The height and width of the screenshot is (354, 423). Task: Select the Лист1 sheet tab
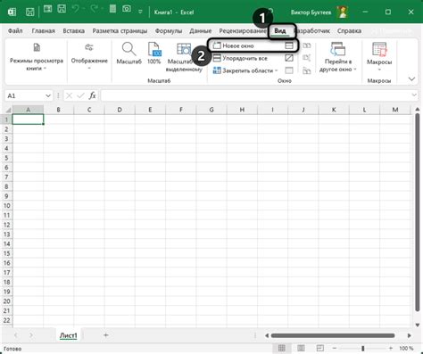click(69, 335)
